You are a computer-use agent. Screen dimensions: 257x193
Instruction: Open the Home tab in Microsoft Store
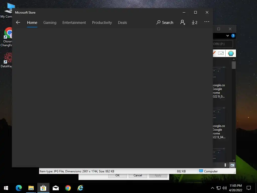(32, 22)
